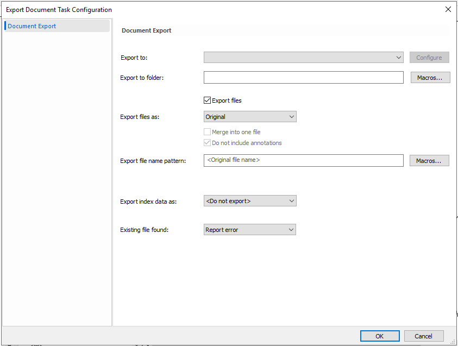
Task: Open the Export index data as dropdown
Action: (250, 201)
